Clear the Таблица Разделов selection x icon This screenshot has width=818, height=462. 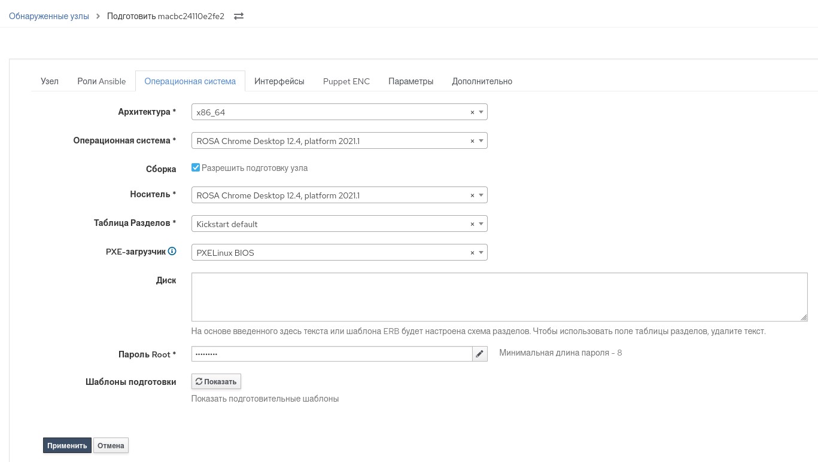coord(472,224)
